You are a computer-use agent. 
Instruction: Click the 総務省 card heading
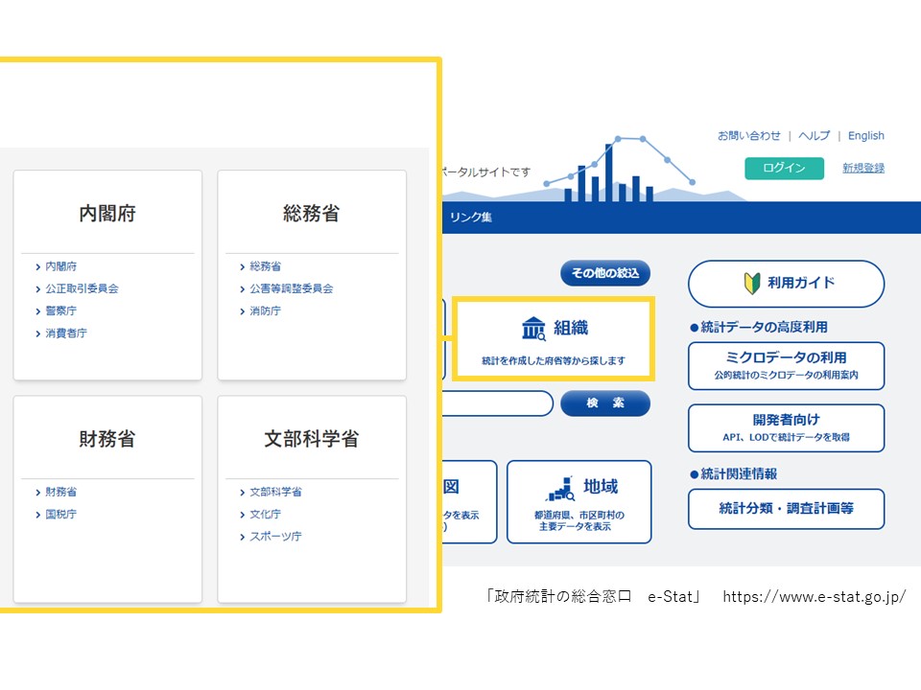click(311, 213)
